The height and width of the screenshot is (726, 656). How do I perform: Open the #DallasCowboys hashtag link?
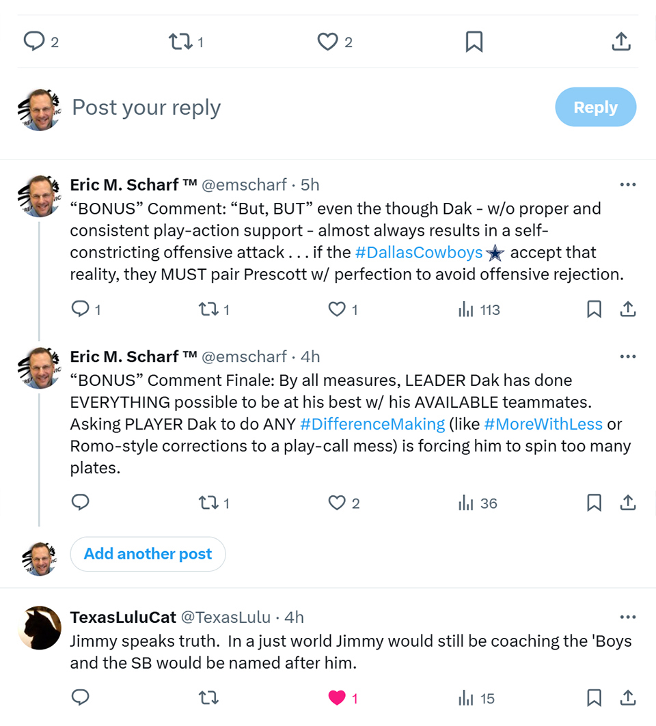click(x=419, y=252)
